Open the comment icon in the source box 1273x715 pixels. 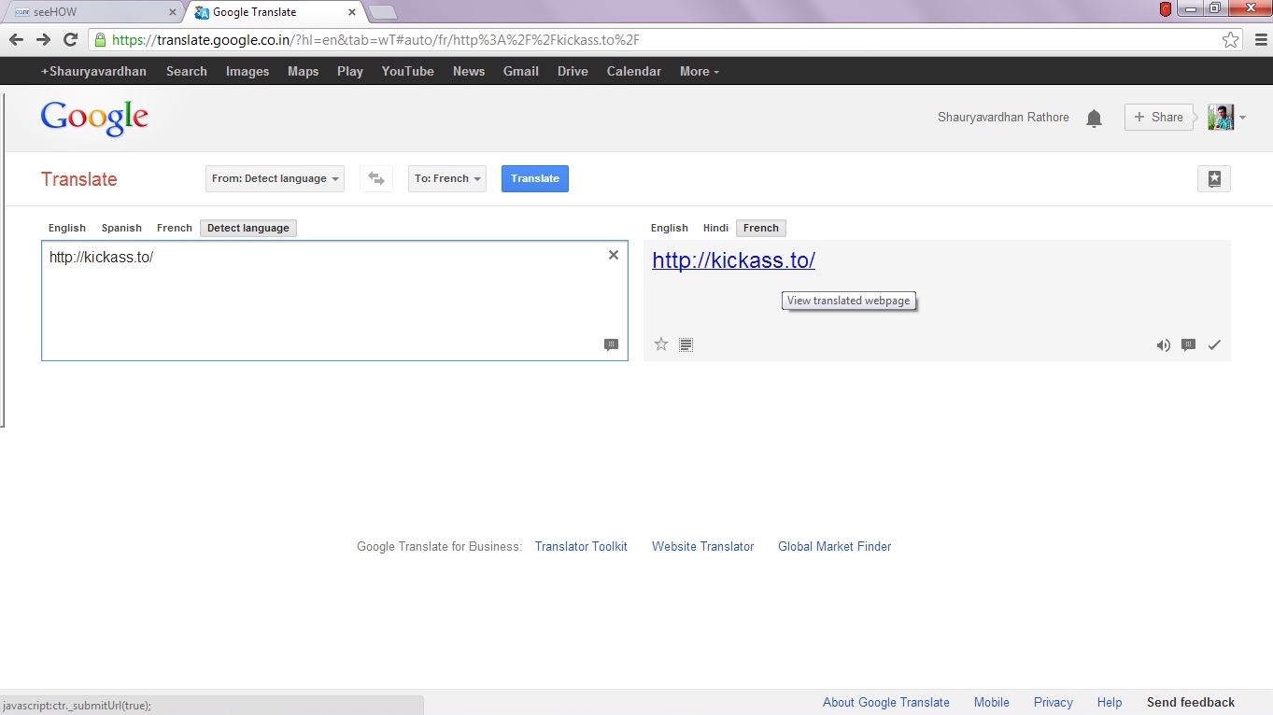pos(612,344)
